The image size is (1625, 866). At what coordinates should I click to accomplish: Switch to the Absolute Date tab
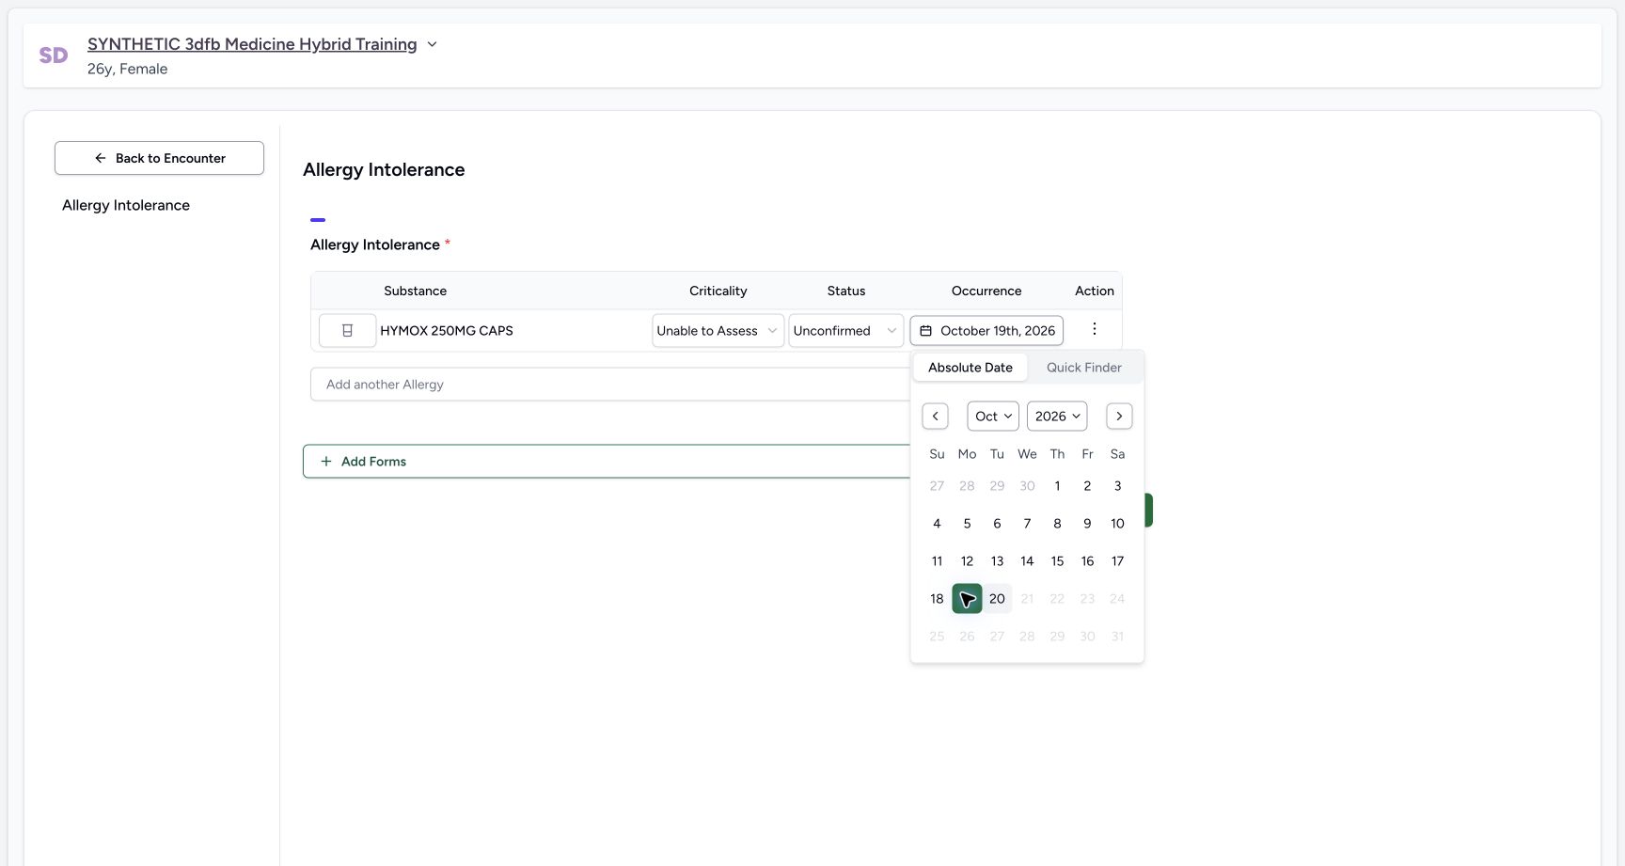(970, 368)
